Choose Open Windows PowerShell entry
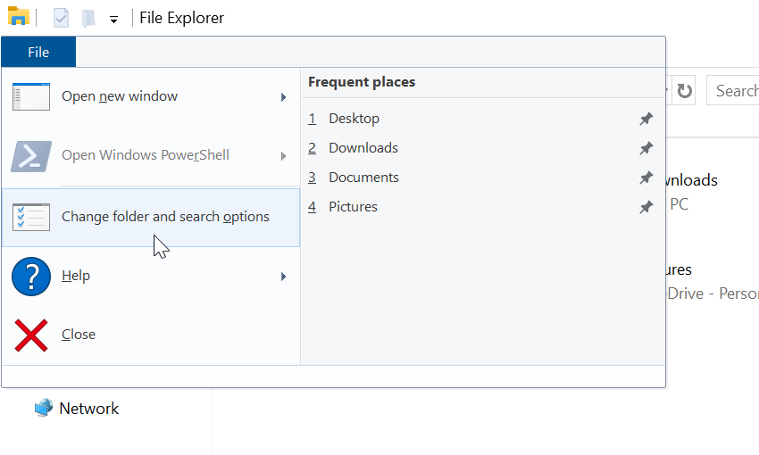Viewport: 759px width, 455px height. tap(151, 155)
